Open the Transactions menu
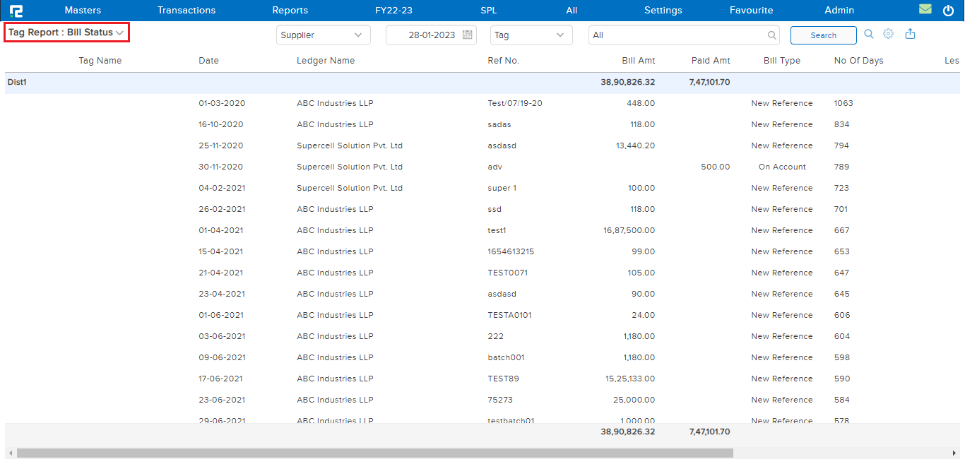 187,11
